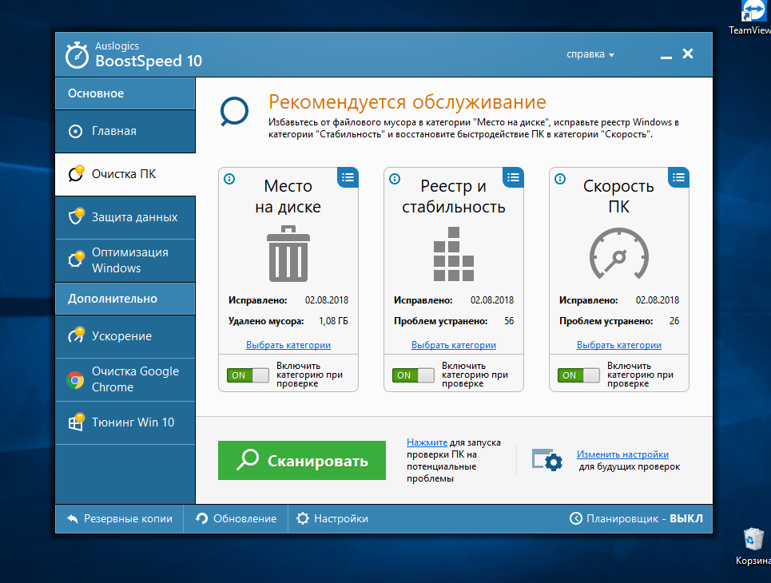Click the settings window gear icon near Изменить настройки
771x583 pixels.
click(x=547, y=460)
